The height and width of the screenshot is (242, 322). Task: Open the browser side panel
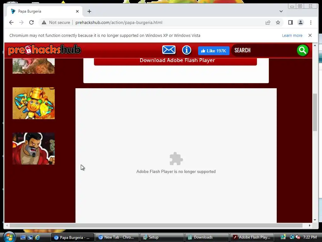[290, 22]
